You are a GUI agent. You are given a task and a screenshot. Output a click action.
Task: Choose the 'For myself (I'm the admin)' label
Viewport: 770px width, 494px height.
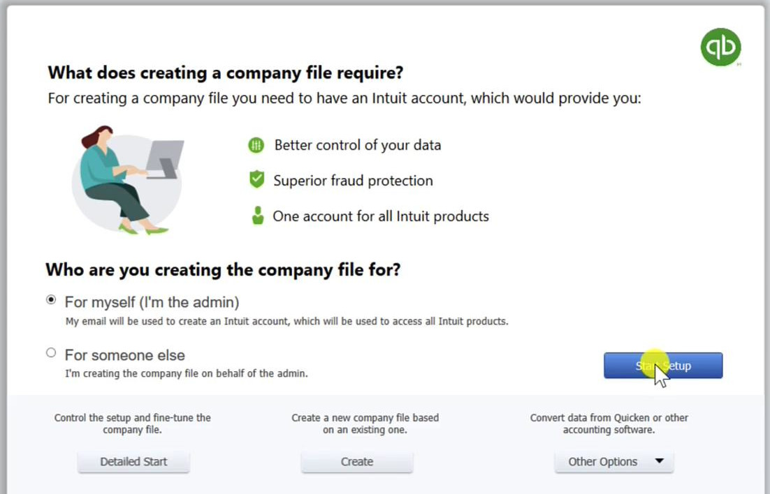[x=152, y=302]
